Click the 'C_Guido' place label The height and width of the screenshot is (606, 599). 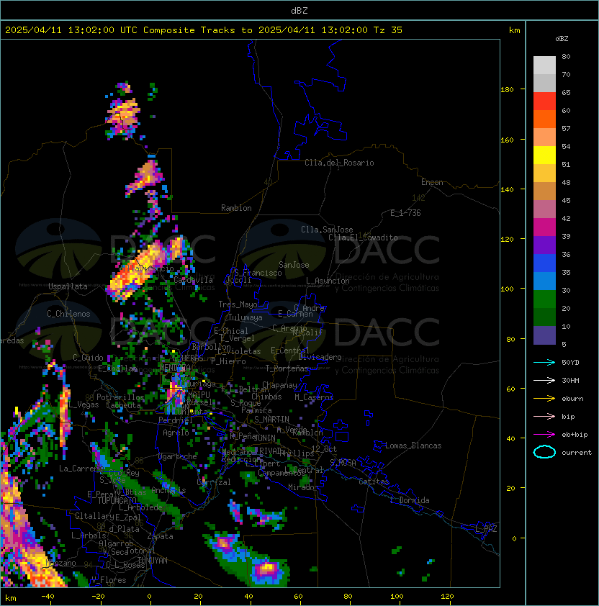[x=88, y=358]
